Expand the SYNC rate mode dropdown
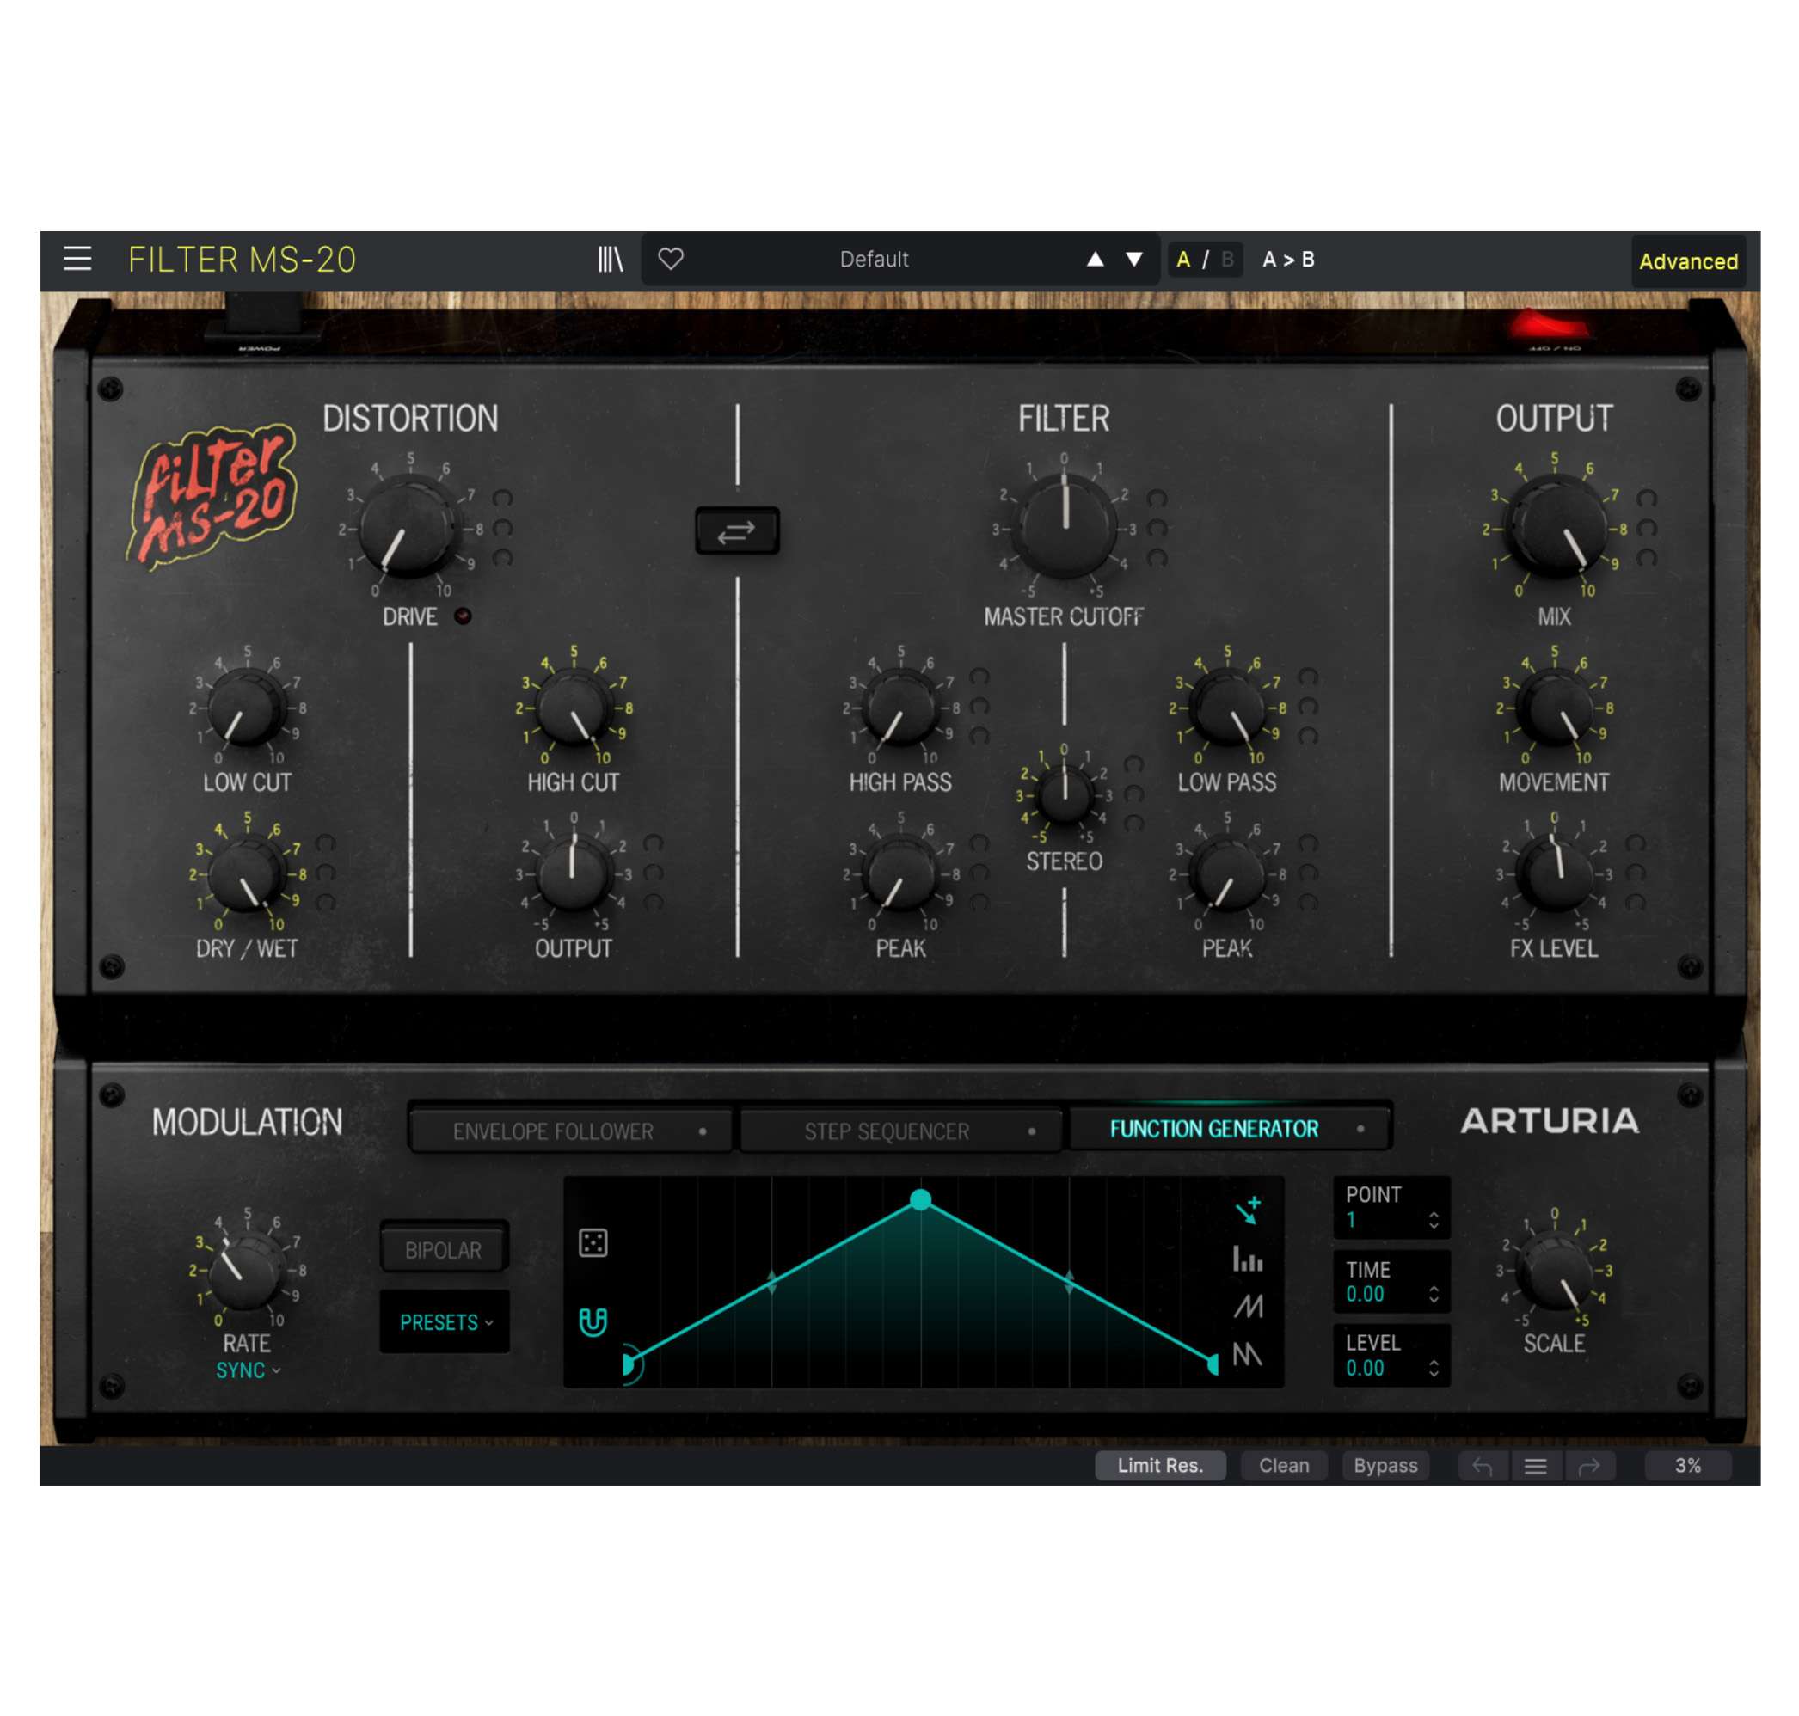 [x=248, y=1370]
